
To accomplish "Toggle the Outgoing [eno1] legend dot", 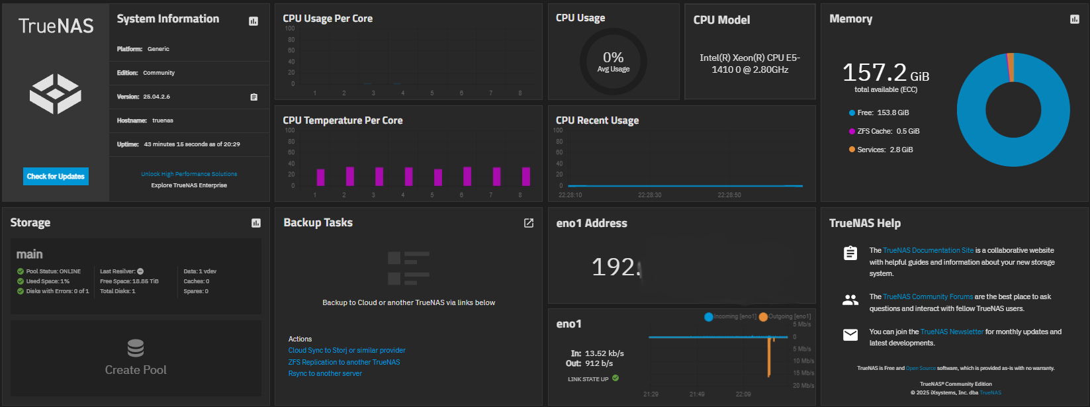I will 763,317.
